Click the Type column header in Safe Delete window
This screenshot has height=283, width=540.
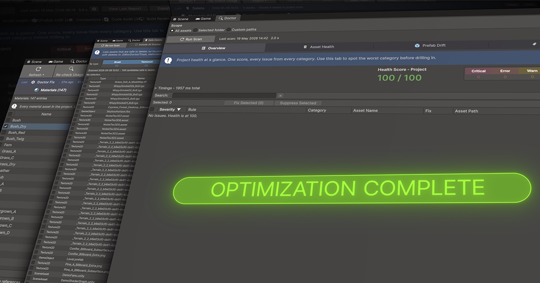[x=102, y=79]
